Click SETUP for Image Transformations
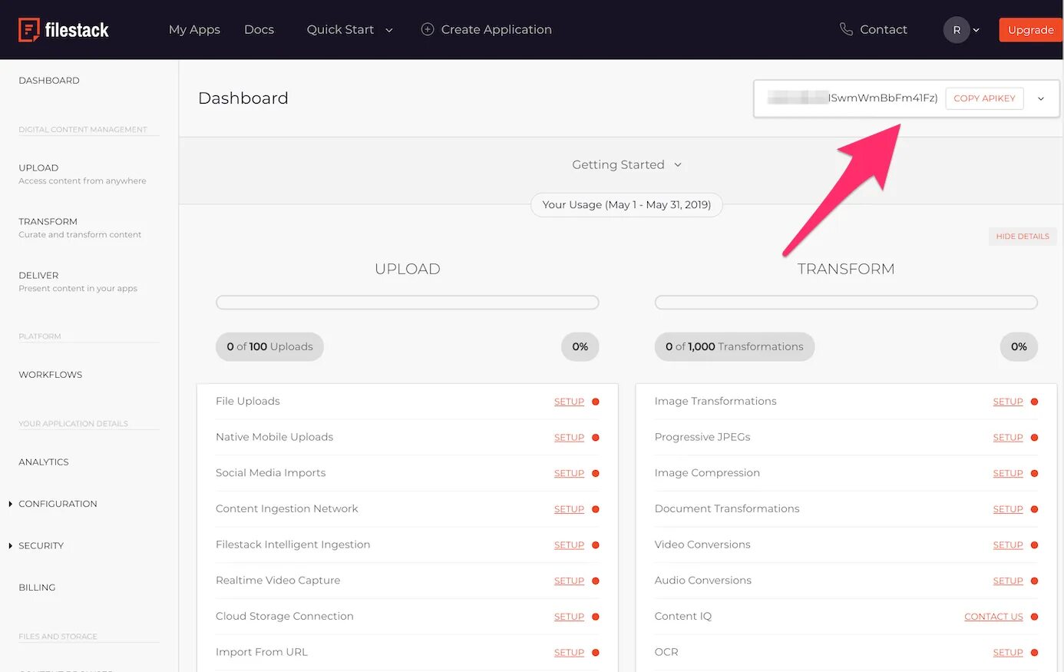 pyautogui.click(x=1008, y=402)
